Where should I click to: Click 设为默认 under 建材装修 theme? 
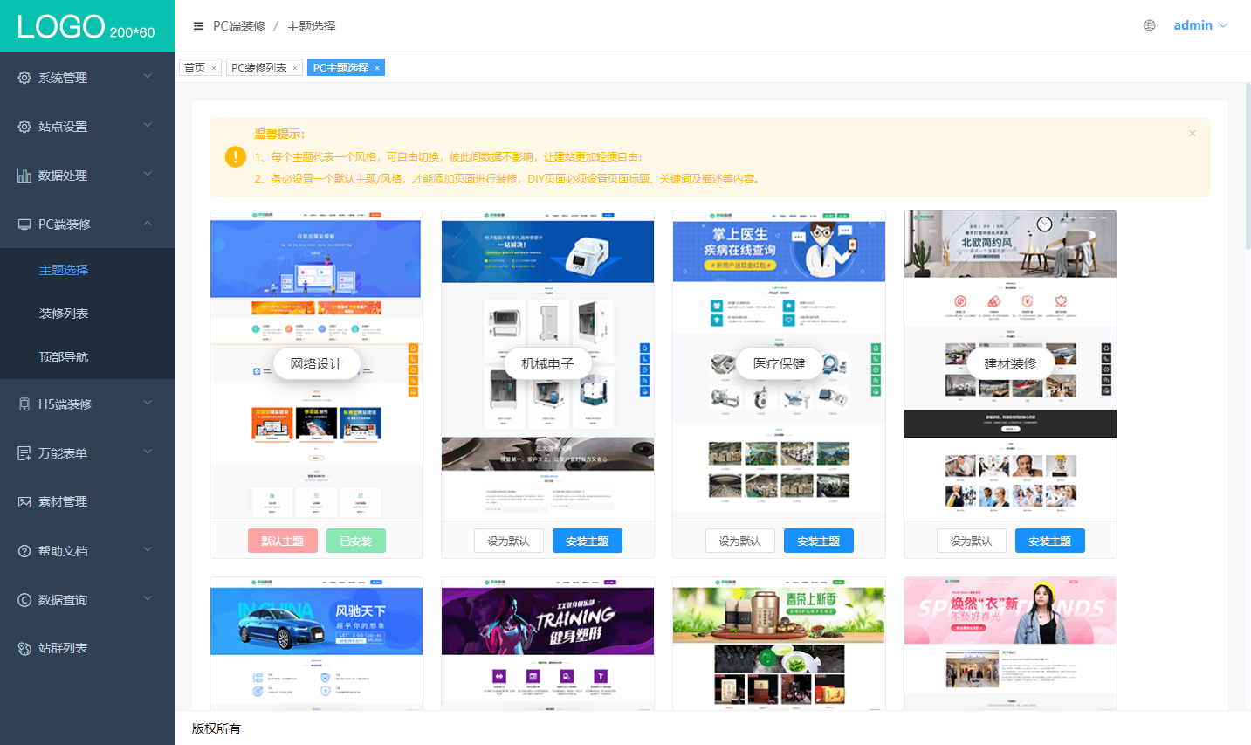pos(972,541)
